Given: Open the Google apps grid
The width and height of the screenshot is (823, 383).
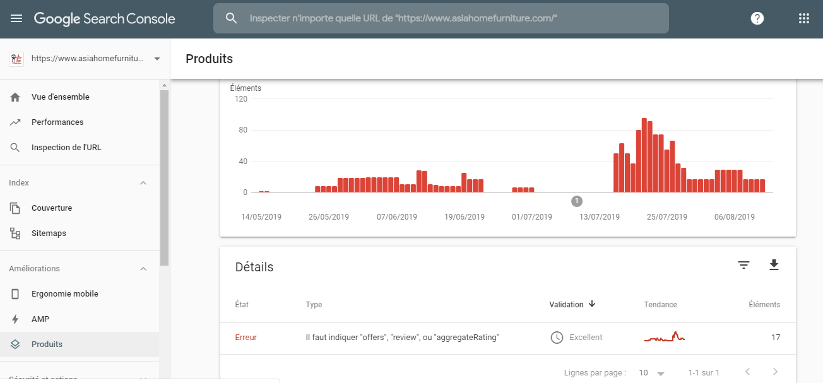Looking at the screenshot, I should (x=803, y=18).
